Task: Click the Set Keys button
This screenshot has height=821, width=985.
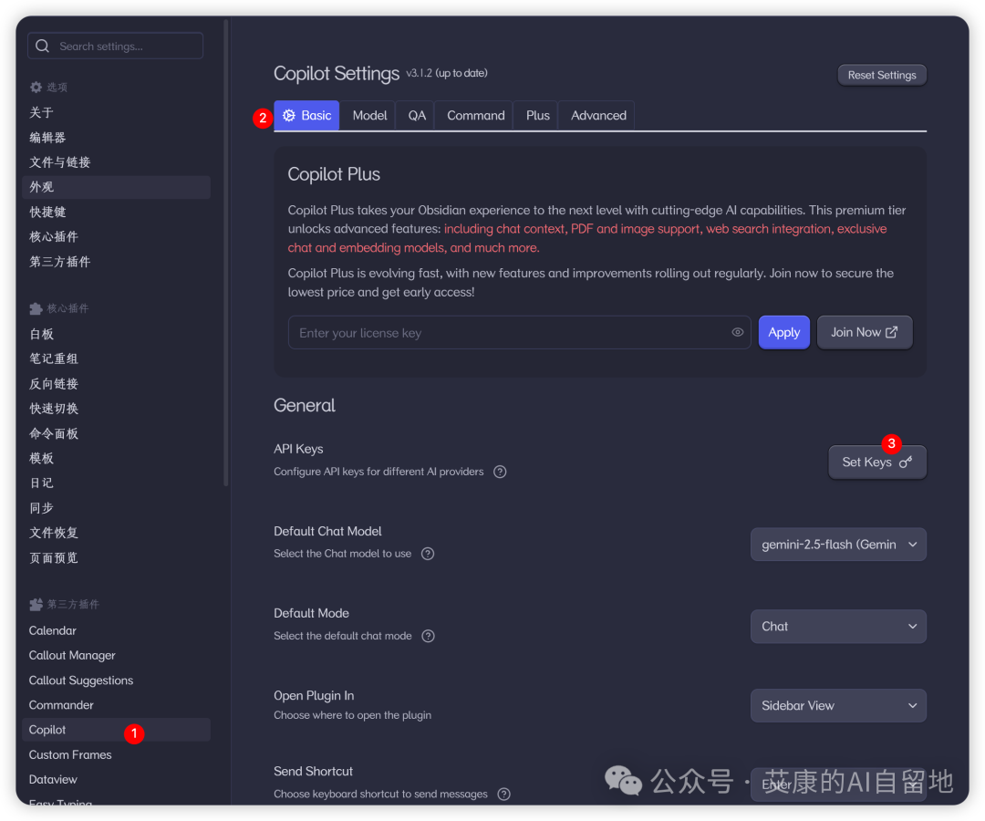Action: (877, 462)
